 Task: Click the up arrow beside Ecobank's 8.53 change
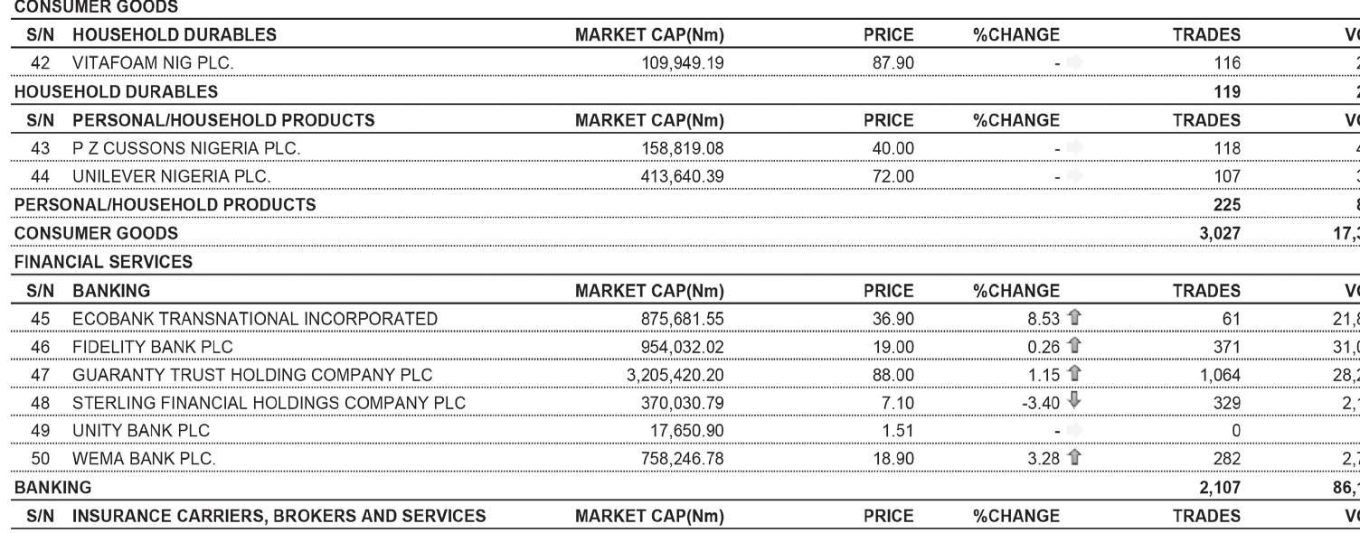coord(1074,317)
